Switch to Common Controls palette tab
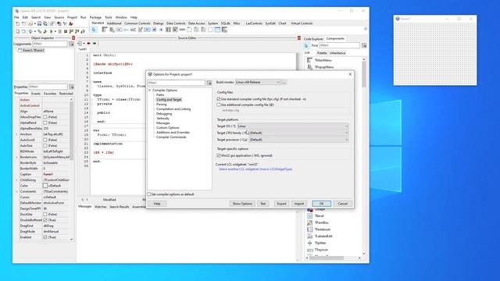Viewport: 500px width, 281px height. [x=137, y=23]
